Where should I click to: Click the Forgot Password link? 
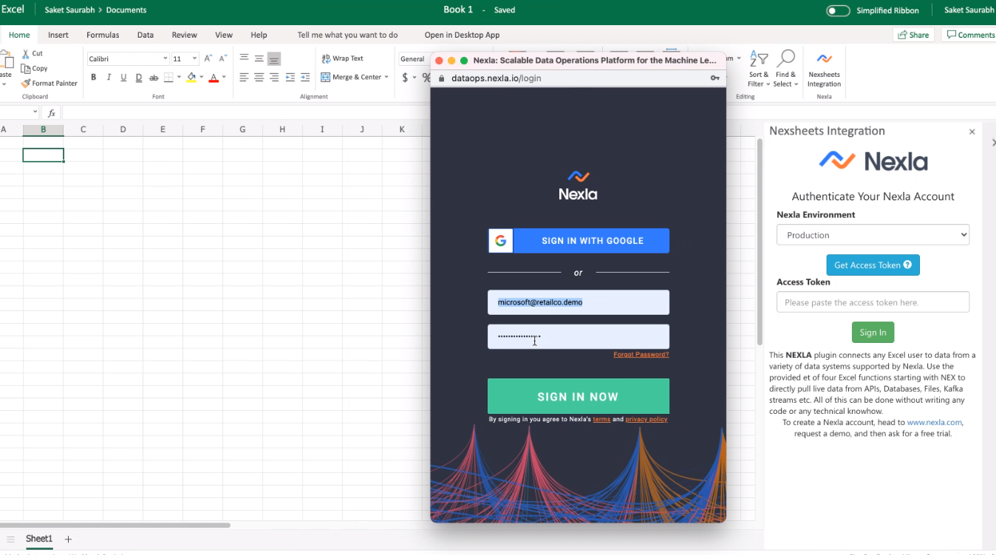[x=641, y=355]
